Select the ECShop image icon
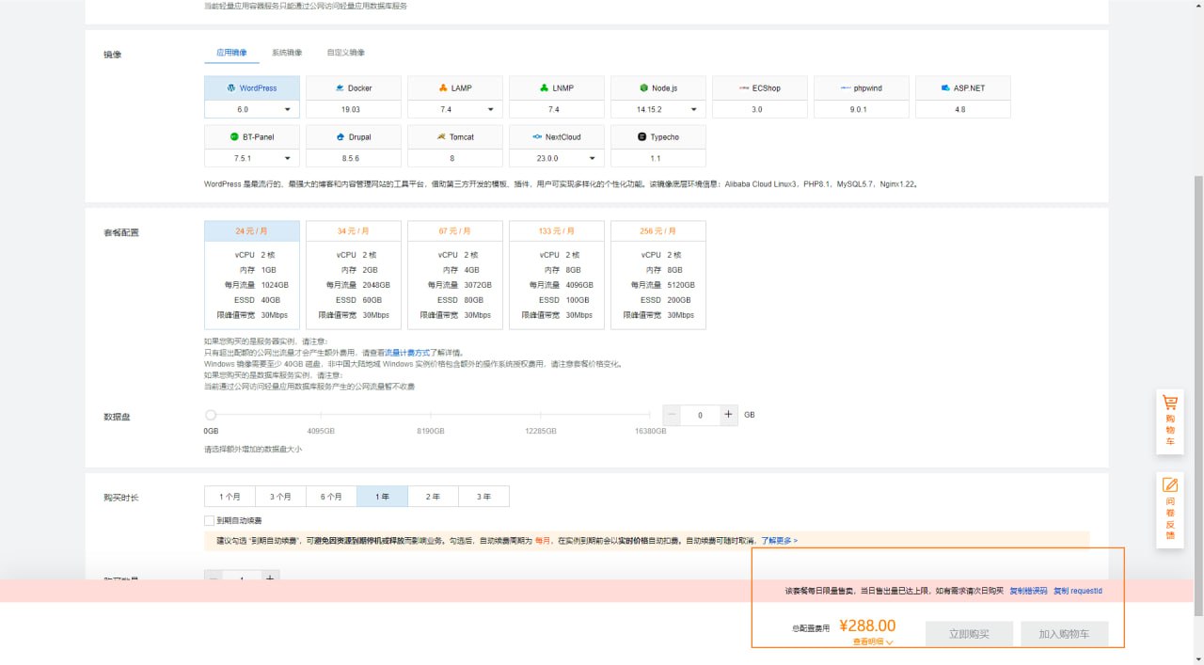The height and width of the screenshot is (665, 1204). tap(743, 87)
